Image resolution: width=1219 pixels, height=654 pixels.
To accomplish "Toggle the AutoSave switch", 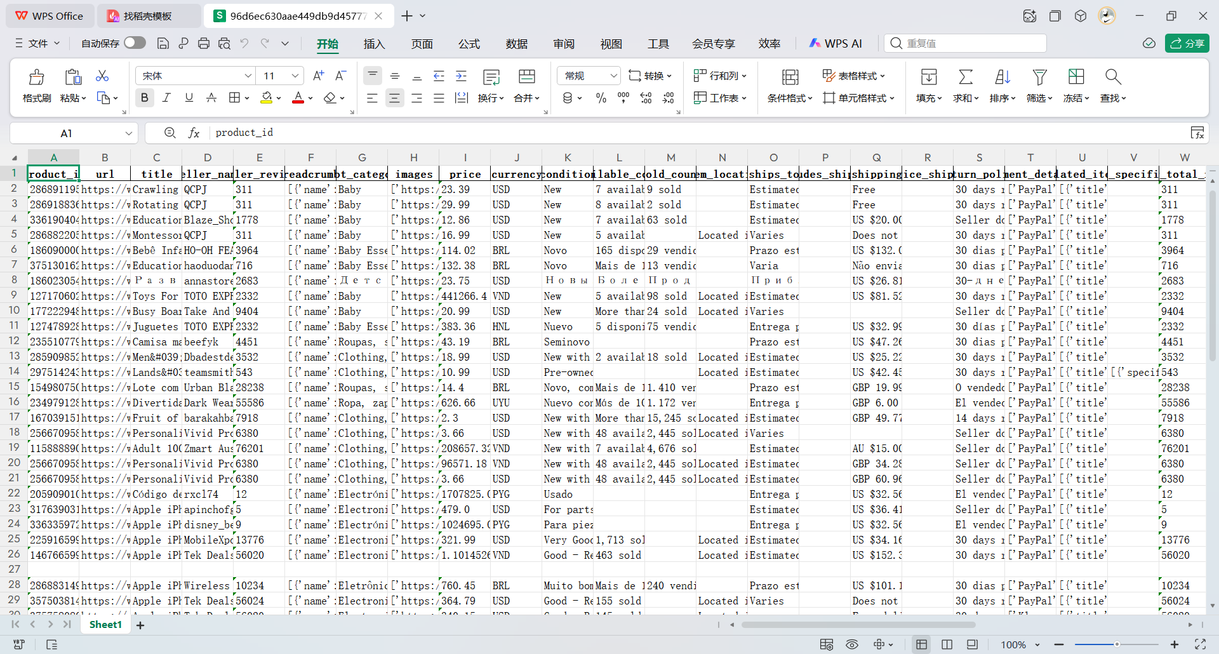I will point(135,43).
